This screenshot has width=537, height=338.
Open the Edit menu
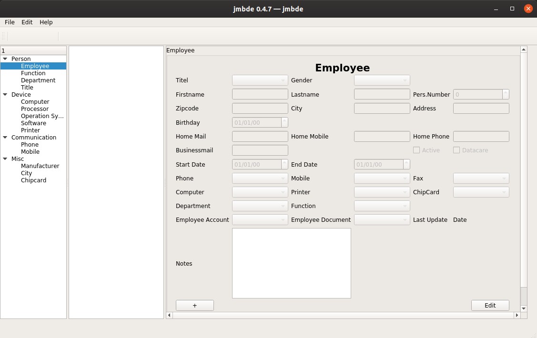click(x=27, y=22)
